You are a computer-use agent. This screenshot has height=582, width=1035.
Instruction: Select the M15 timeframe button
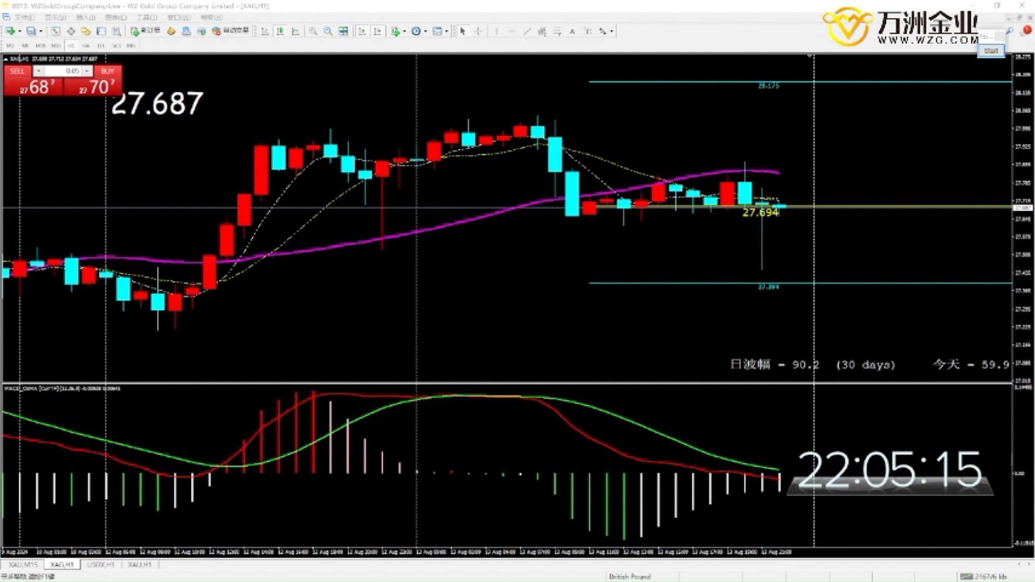pyautogui.click(x=40, y=46)
